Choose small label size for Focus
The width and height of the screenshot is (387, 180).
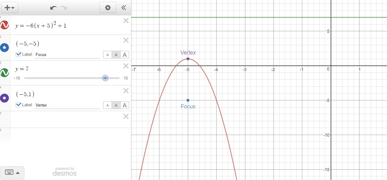pyautogui.click(x=107, y=55)
